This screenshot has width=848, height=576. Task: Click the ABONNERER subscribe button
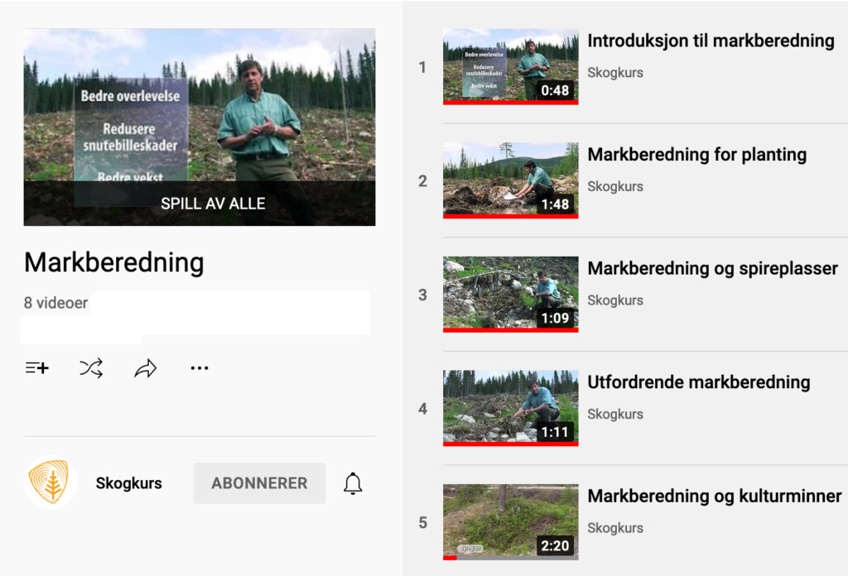pos(259,483)
